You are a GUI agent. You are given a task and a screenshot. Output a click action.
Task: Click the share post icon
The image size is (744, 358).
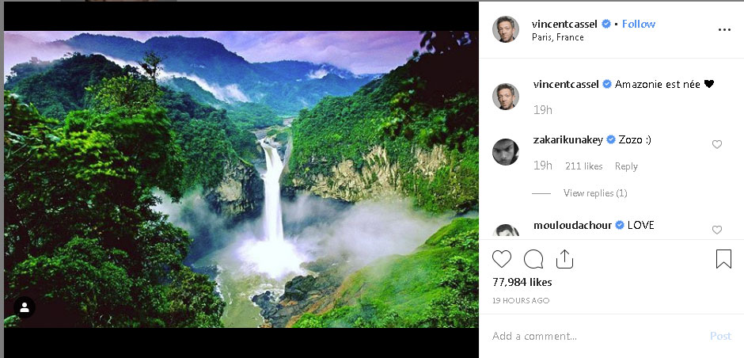pos(564,259)
